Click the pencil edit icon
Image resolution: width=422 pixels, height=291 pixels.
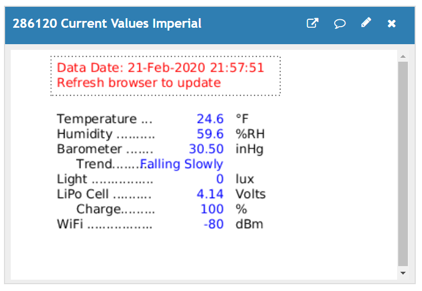pos(366,23)
